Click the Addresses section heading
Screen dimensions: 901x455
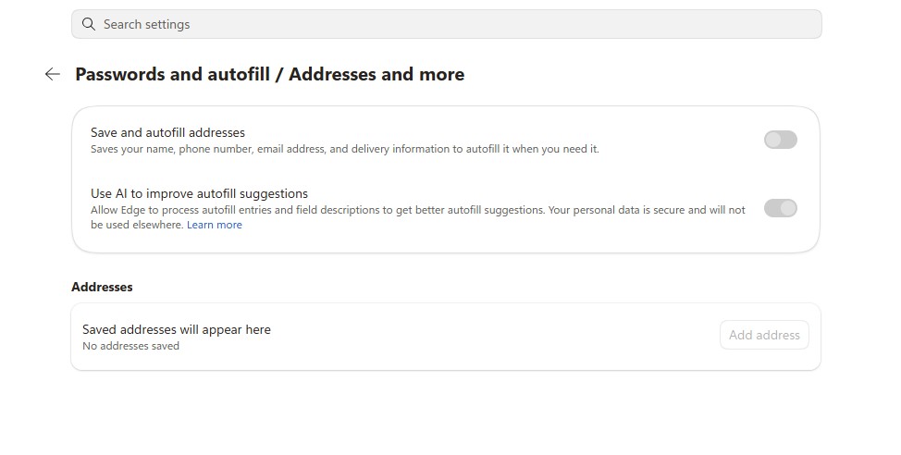click(102, 287)
